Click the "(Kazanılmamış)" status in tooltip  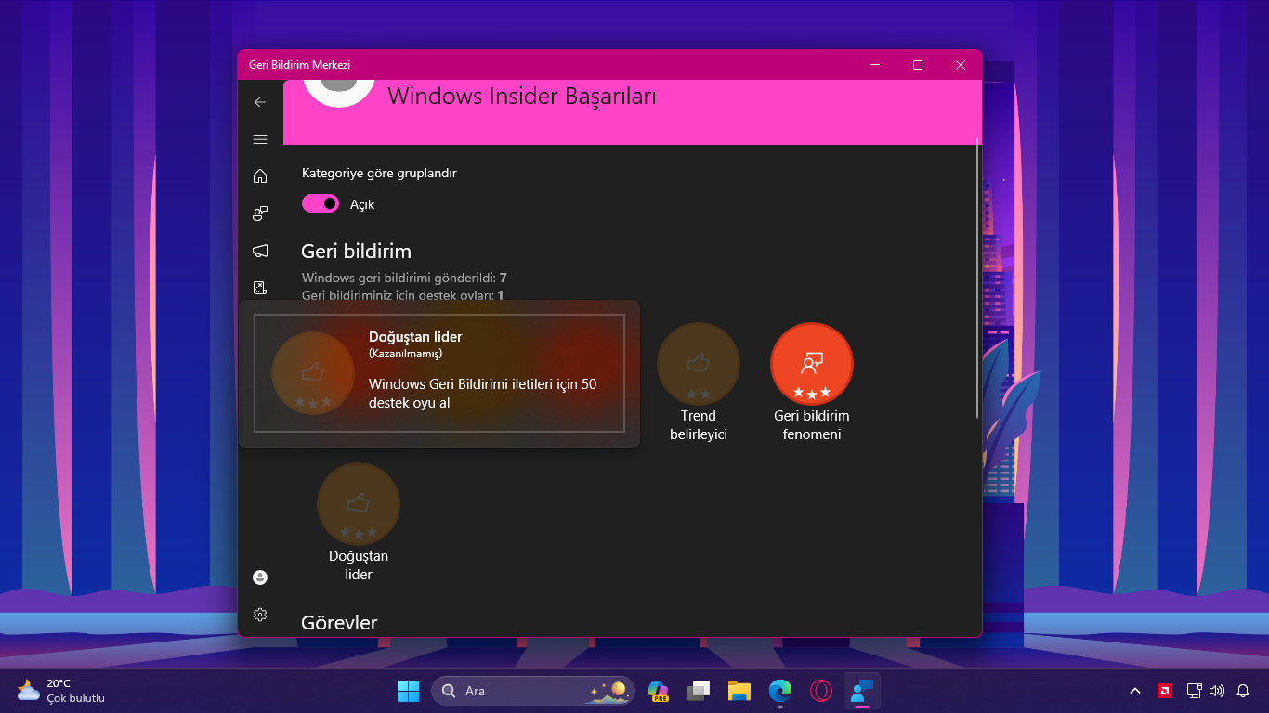click(x=405, y=354)
